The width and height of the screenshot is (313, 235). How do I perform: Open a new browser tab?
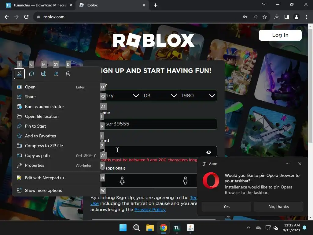(x=156, y=5)
